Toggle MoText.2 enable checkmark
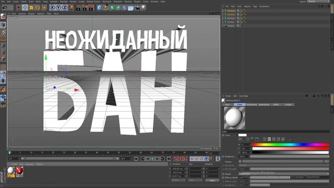Image resolution: width=334 pixels, height=188 pixels. [242, 15]
